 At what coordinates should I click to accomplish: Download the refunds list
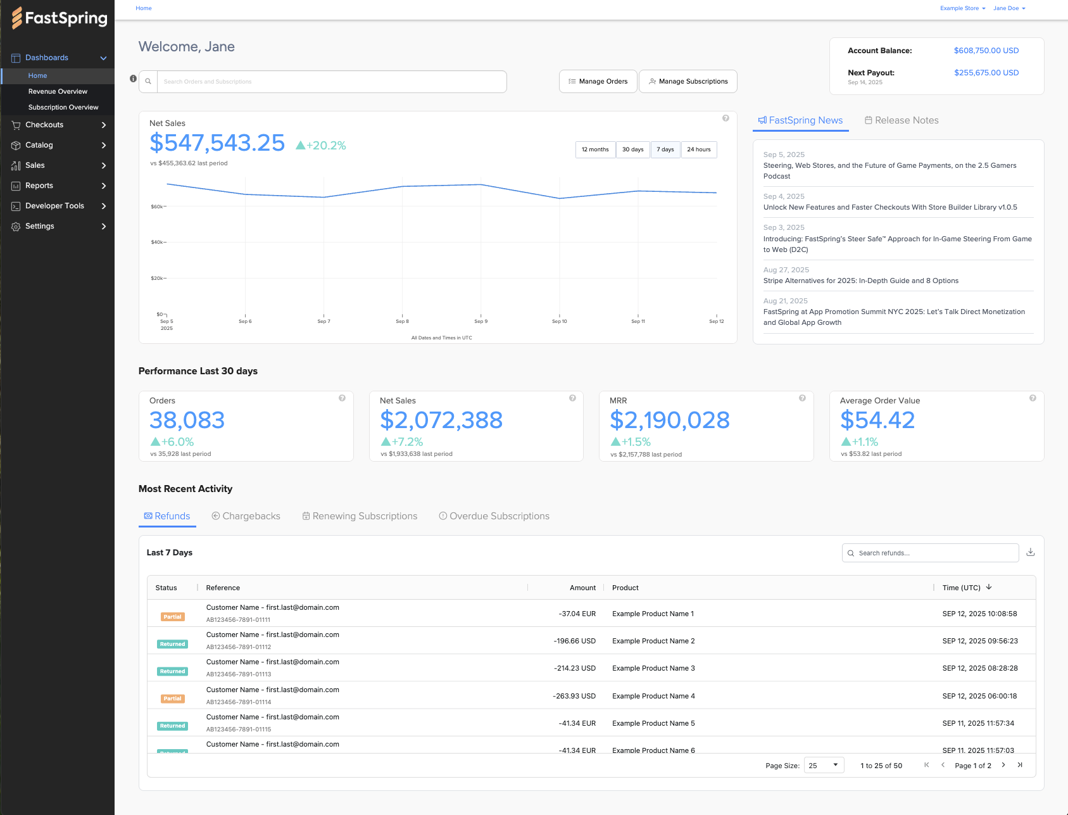coord(1031,552)
